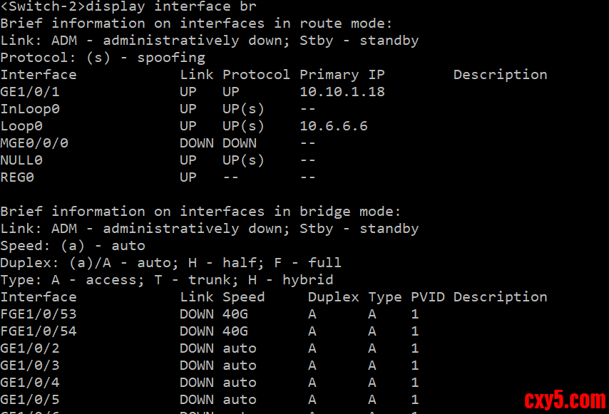Viewport: 609px width, 414px height.
Task: Click the DOWN link status of MGE0/0/0
Action: (x=197, y=143)
